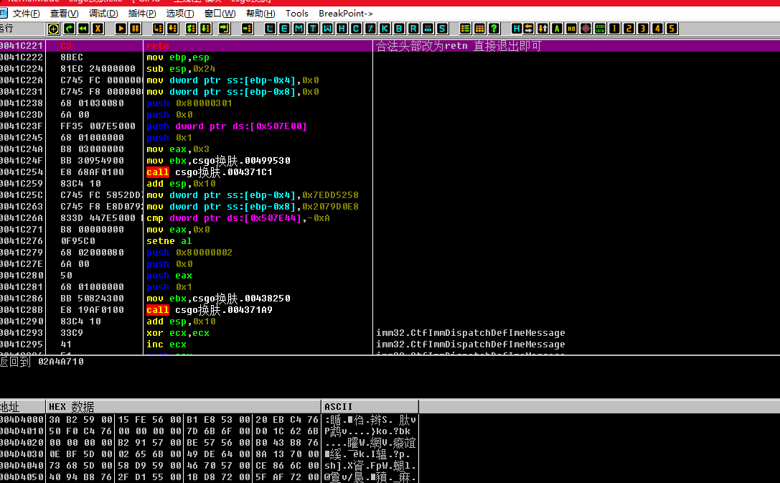
Task: Click the green rewind double-arrow toolbar icon
Action: click(x=83, y=29)
